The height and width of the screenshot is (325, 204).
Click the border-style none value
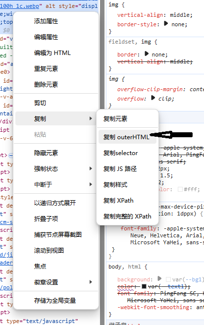pyautogui.click(x=178, y=24)
